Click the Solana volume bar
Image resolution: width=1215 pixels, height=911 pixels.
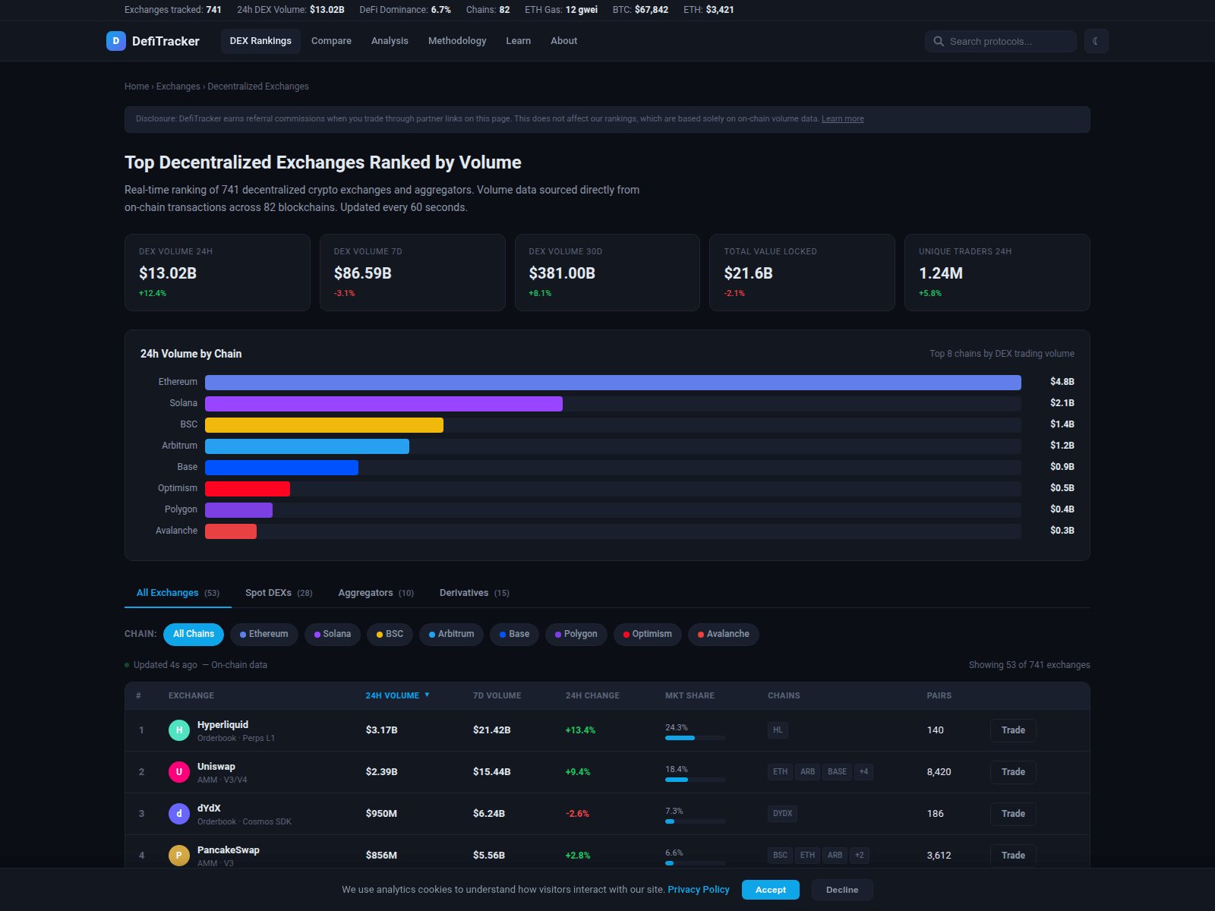tap(383, 403)
